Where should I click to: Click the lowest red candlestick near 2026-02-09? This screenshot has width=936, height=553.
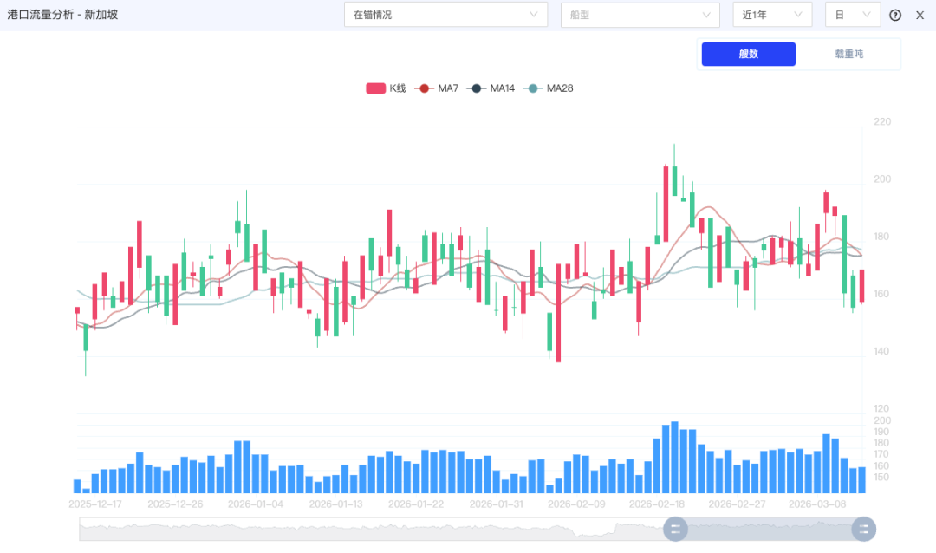(558, 312)
